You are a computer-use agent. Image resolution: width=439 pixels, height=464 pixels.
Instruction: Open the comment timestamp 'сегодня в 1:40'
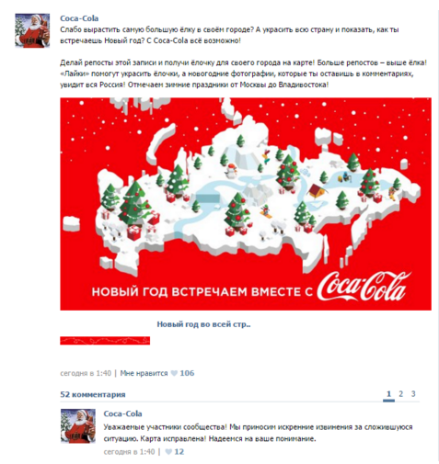129,452
